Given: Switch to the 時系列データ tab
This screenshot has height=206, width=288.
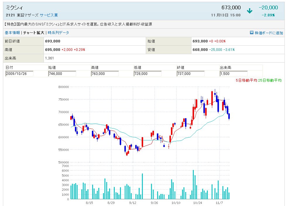Looking at the screenshot, I should click(x=58, y=33).
